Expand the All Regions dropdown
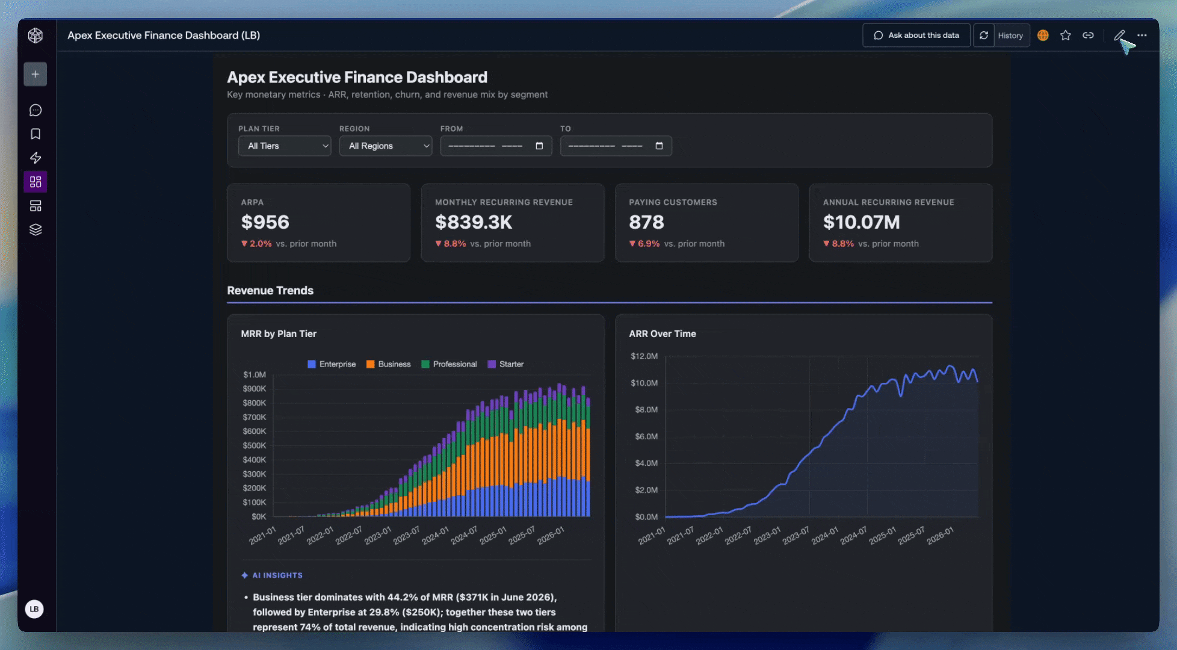1177x650 pixels. coord(386,146)
